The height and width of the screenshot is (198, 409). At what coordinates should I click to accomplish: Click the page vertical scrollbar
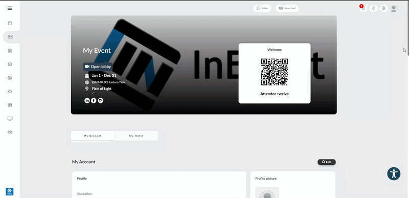(x=407, y=28)
